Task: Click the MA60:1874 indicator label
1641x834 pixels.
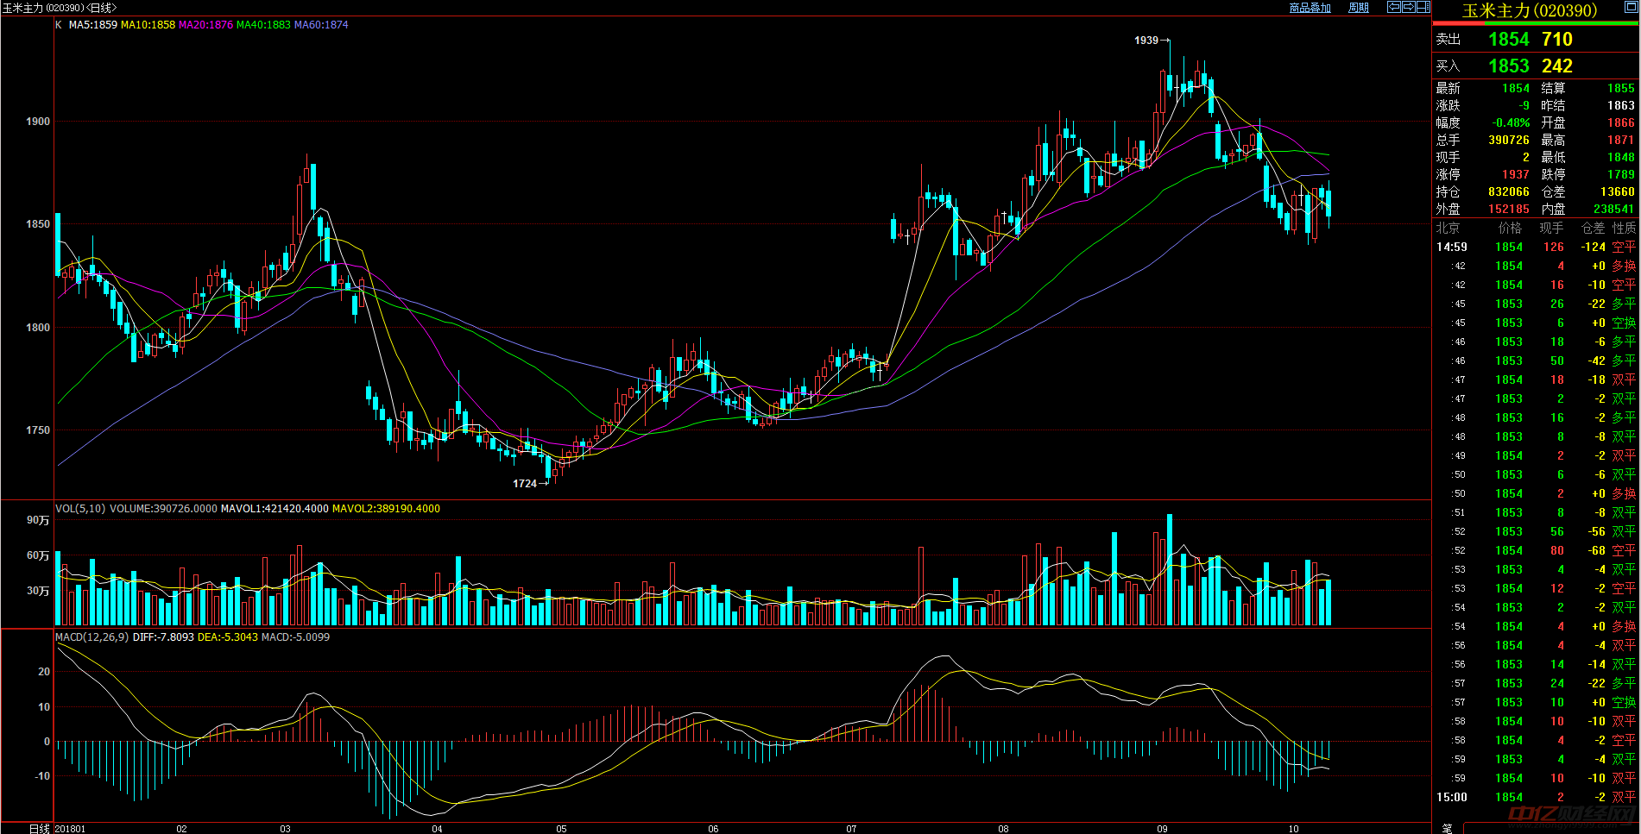Action: point(321,25)
